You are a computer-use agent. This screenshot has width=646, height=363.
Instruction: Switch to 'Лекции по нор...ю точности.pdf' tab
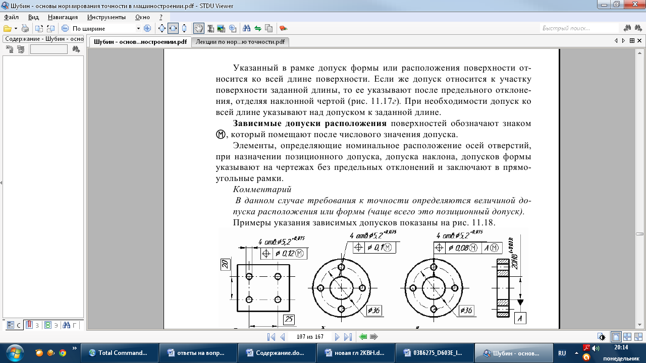[x=240, y=42]
